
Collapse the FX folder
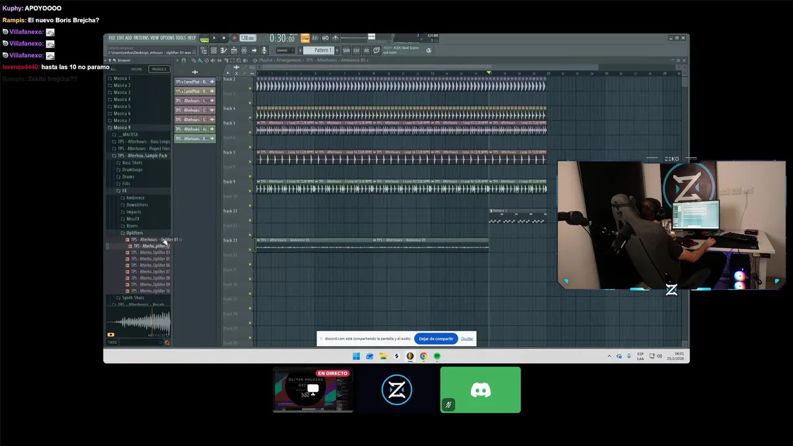click(123, 191)
